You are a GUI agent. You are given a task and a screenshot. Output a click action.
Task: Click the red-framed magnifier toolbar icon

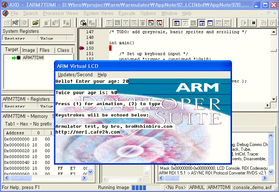coord(159,23)
